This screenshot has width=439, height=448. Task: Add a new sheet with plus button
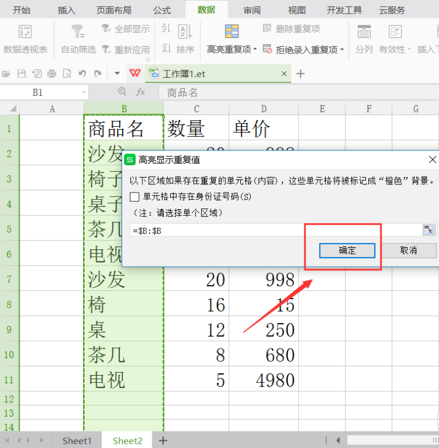(x=163, y=440)
